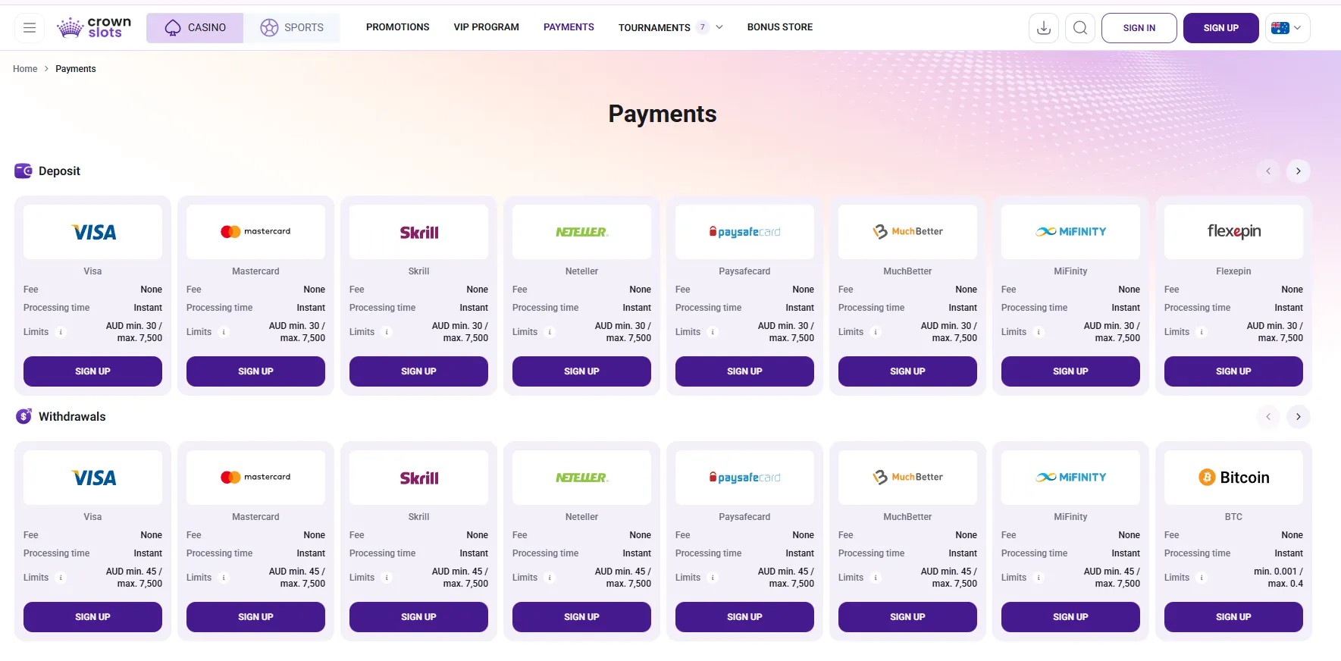Click the Withdrawals dollar icon
This screenshot has height=661, width=1341.
point(23,416)
